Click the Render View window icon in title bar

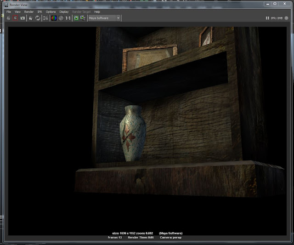coord(6,5)
